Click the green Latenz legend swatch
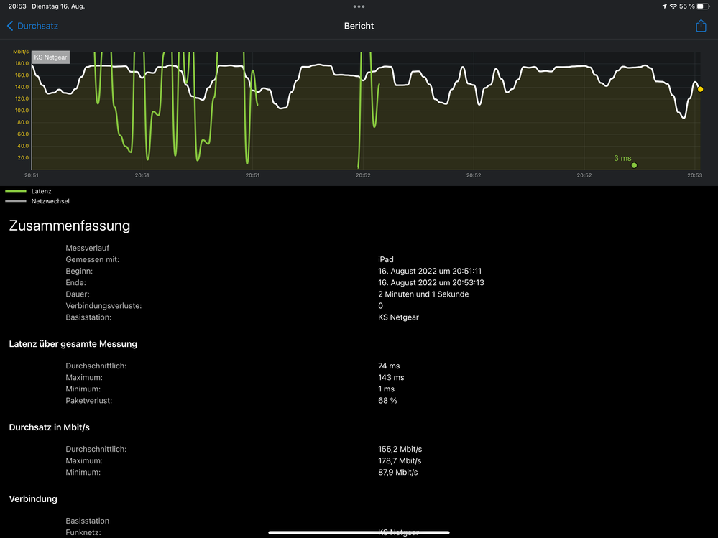This screenshot has height=538, width=718. (x=16, y=192)
